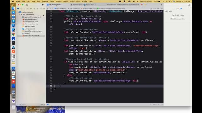Open ViewController.swift in navigator

[31, 24]
